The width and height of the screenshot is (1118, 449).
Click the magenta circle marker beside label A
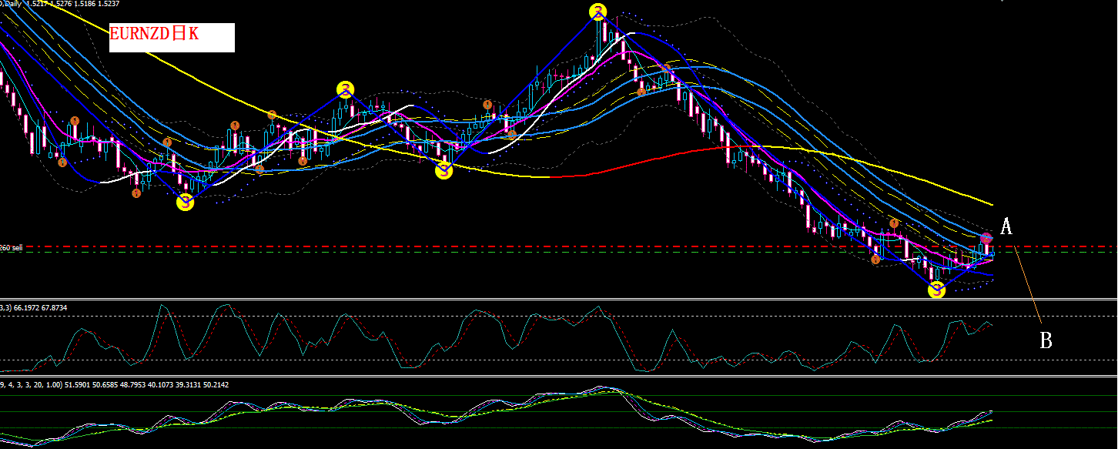987,239
